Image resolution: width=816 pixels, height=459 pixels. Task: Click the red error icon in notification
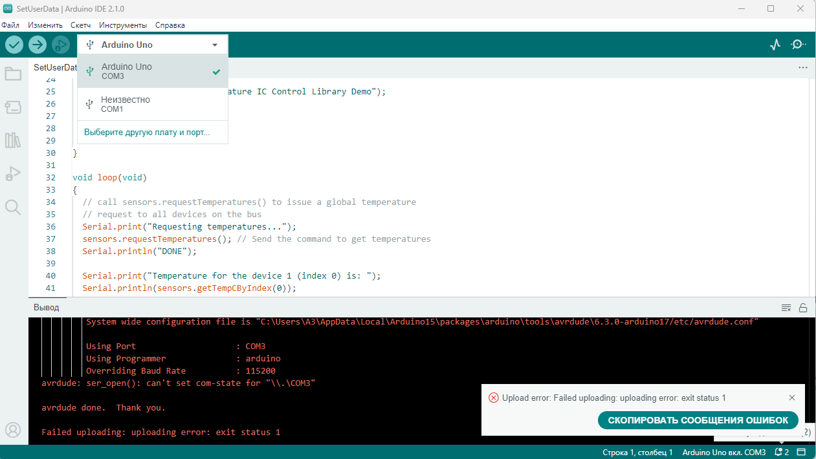(x=493, y=398)
